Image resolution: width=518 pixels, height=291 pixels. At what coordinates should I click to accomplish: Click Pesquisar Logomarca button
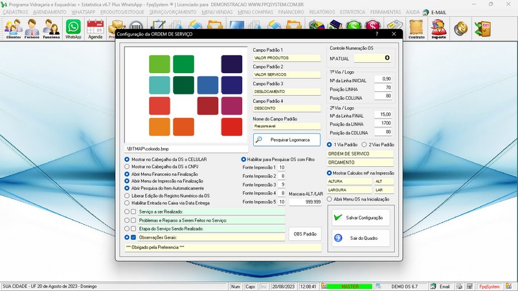coord(287,140)
